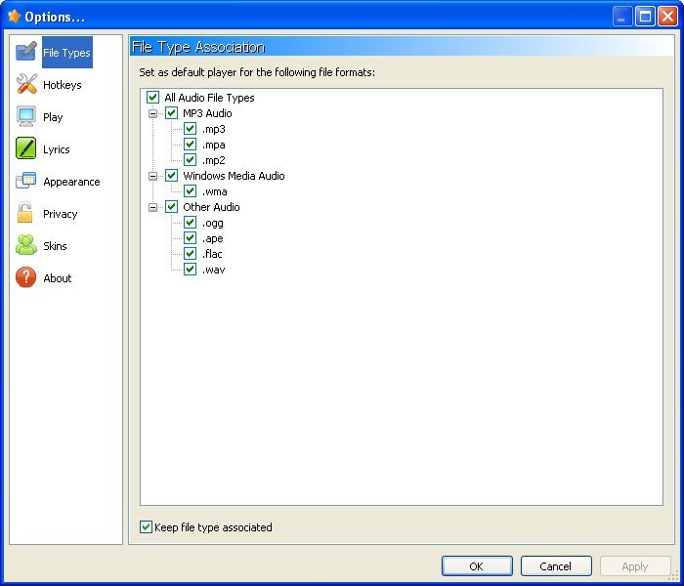Disable the .mp2 association
Screen dimensions: 684x586
(x=190, y=160)
